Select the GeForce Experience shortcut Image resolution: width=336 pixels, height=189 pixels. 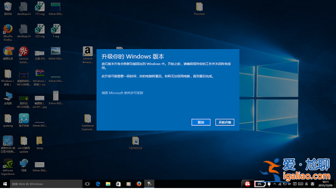click(x=8, y=167)
